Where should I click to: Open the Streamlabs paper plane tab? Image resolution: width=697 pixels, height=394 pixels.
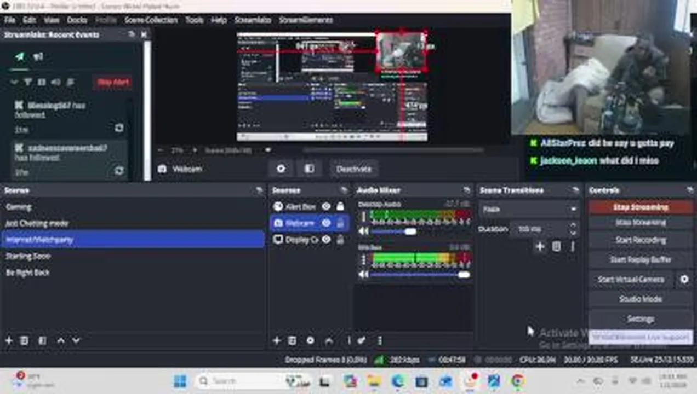pyautogui.click(x=20, y=56)
